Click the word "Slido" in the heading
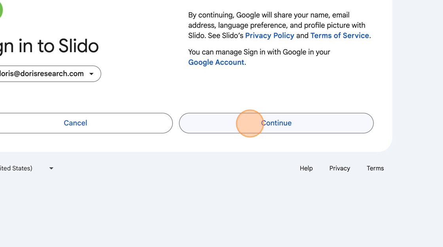The width and height of the screenshot is (443, 247). (x=78, y=46)
